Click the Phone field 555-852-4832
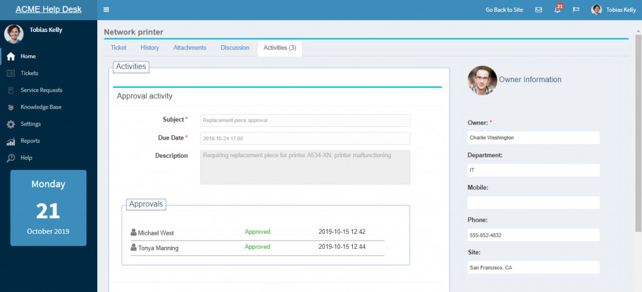Viewport: 642px width, 292px height. tap(534, 235)
